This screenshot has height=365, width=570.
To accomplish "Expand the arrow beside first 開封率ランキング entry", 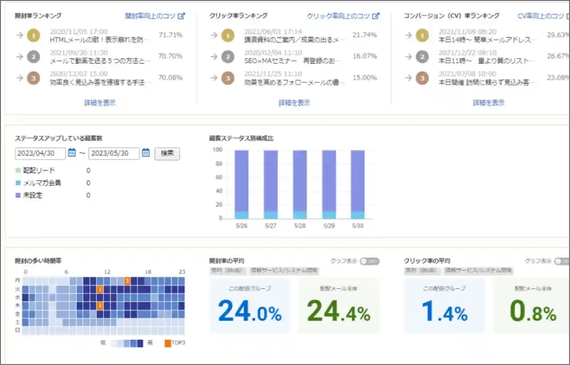I will 20,35.
